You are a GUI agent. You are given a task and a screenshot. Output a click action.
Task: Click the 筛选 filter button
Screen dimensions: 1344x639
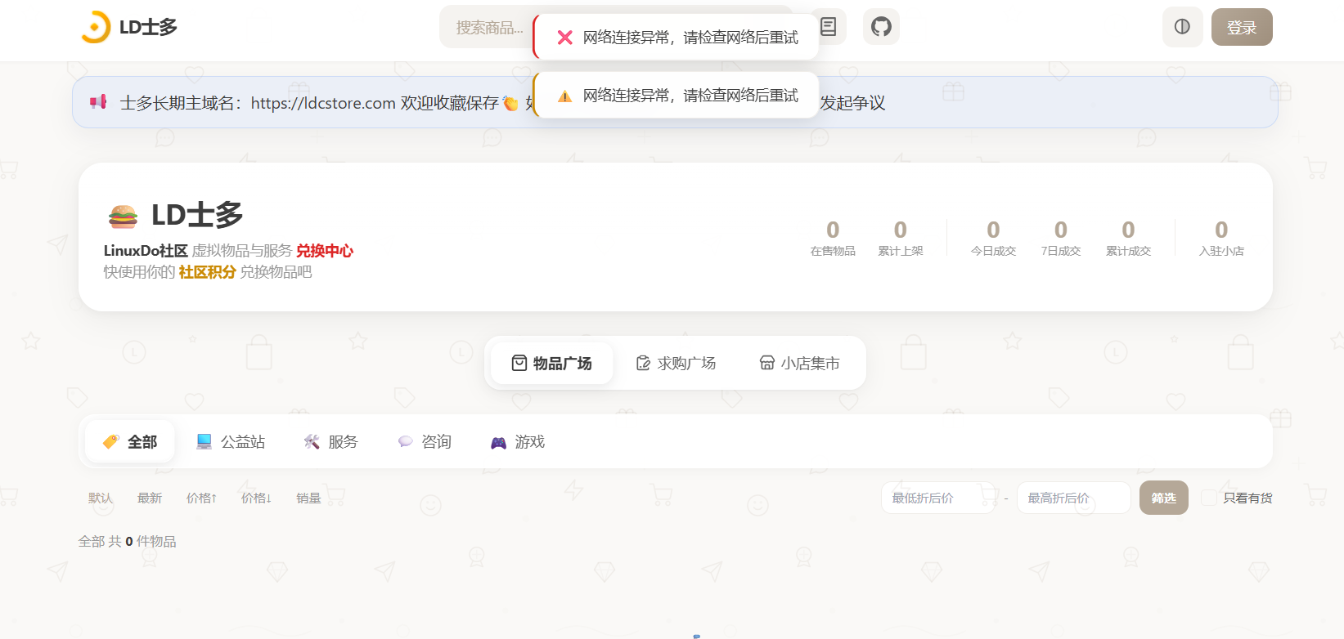coord(1164,498)
